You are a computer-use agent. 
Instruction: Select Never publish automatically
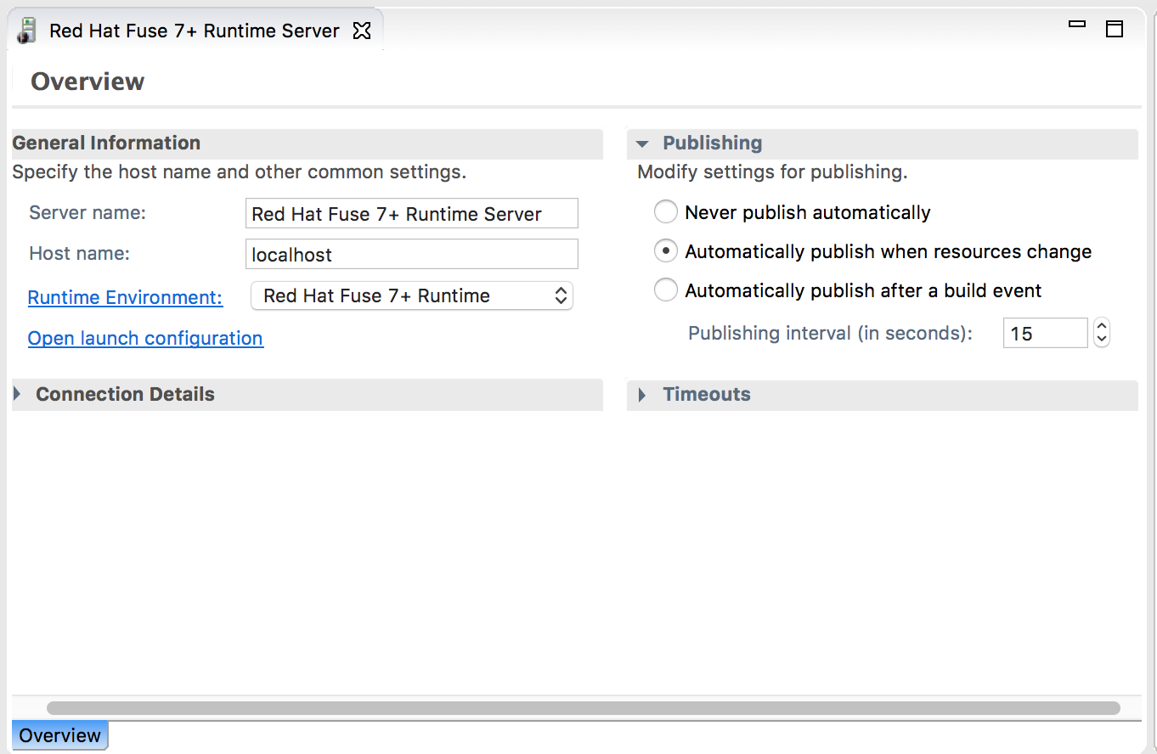[x=666, y=212]
